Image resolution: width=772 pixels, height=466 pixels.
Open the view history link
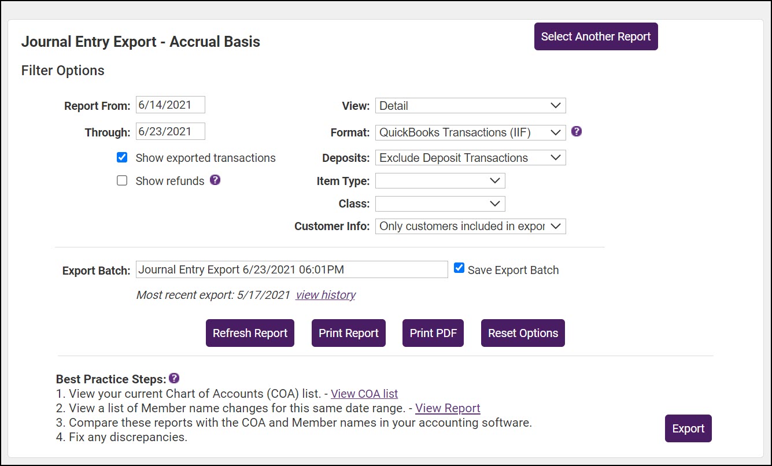(x=326, y=295)
